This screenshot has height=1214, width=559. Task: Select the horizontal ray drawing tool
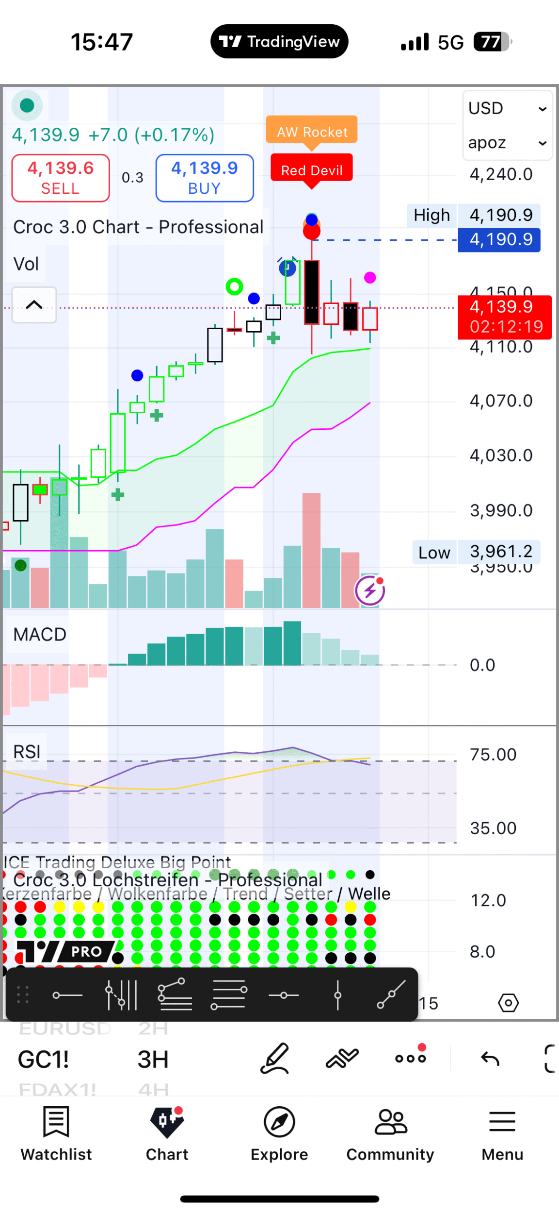click(x=67, y=995)
